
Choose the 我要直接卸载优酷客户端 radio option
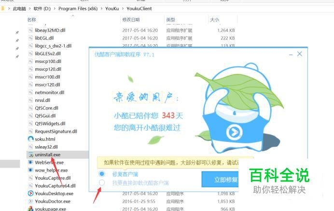point(102,182)
